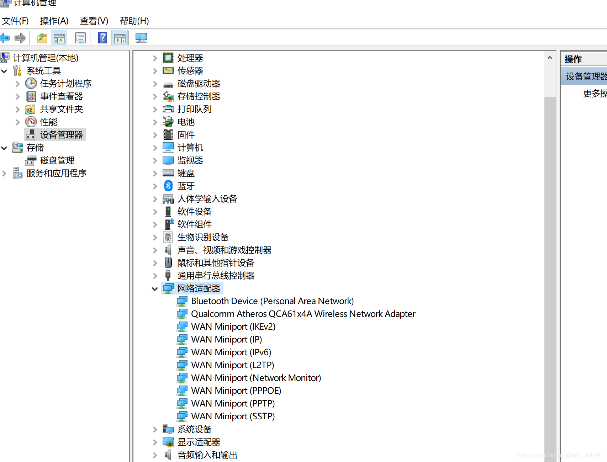Click the 软件组件 icon
The image size is (607, 462).
[169, 224]
